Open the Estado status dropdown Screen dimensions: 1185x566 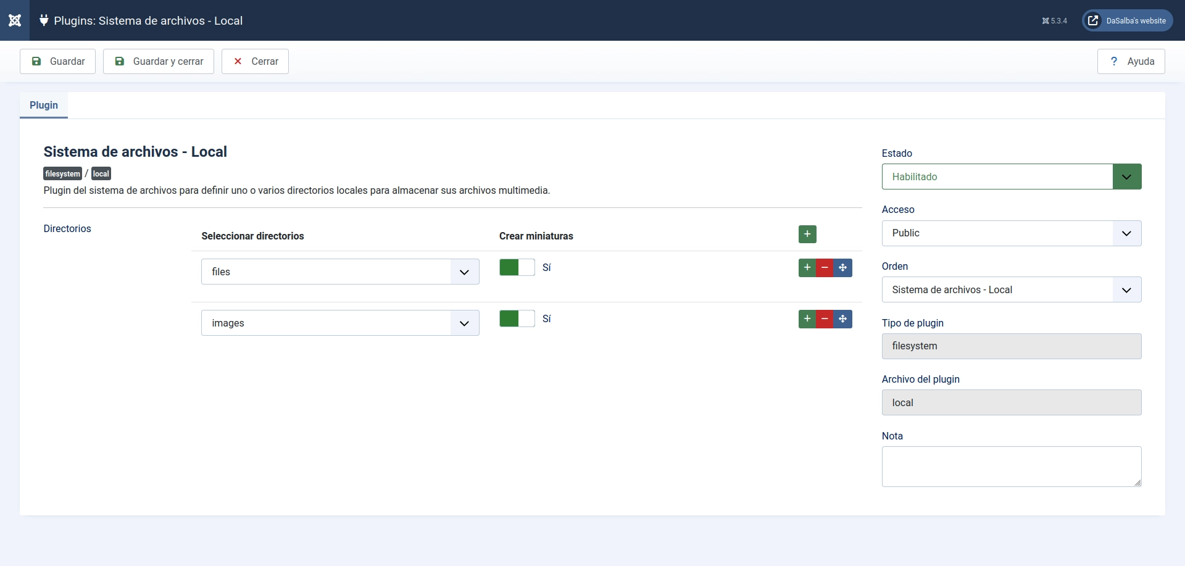tap(1011, 177)
